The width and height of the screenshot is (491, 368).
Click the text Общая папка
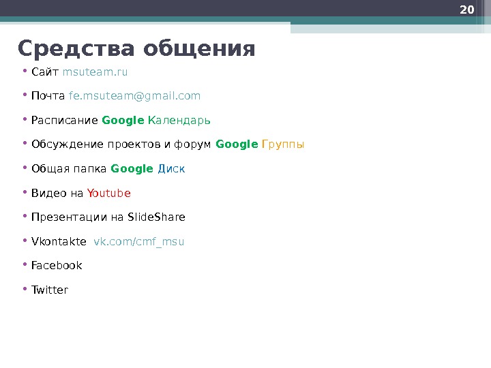69,169
